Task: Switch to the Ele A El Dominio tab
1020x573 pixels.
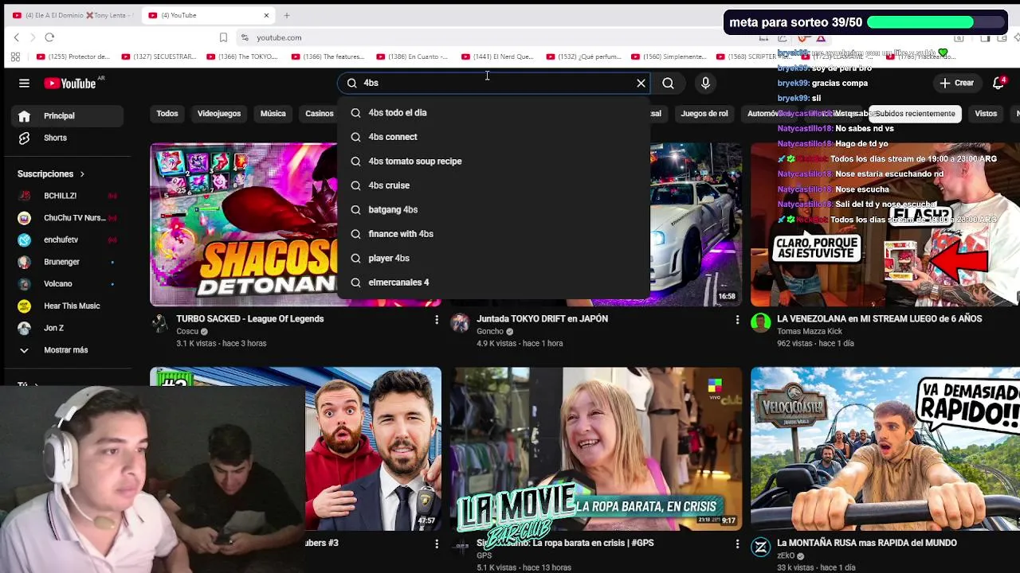Action: pos(73,15)
